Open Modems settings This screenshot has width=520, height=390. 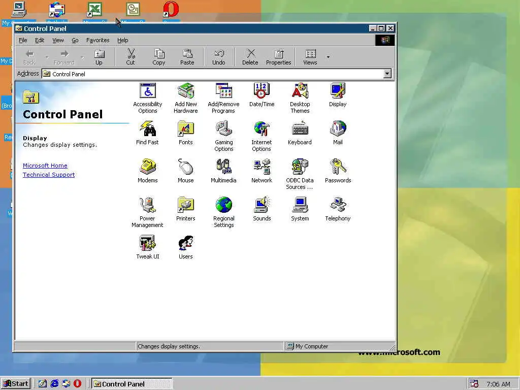(x=148, y=171)
